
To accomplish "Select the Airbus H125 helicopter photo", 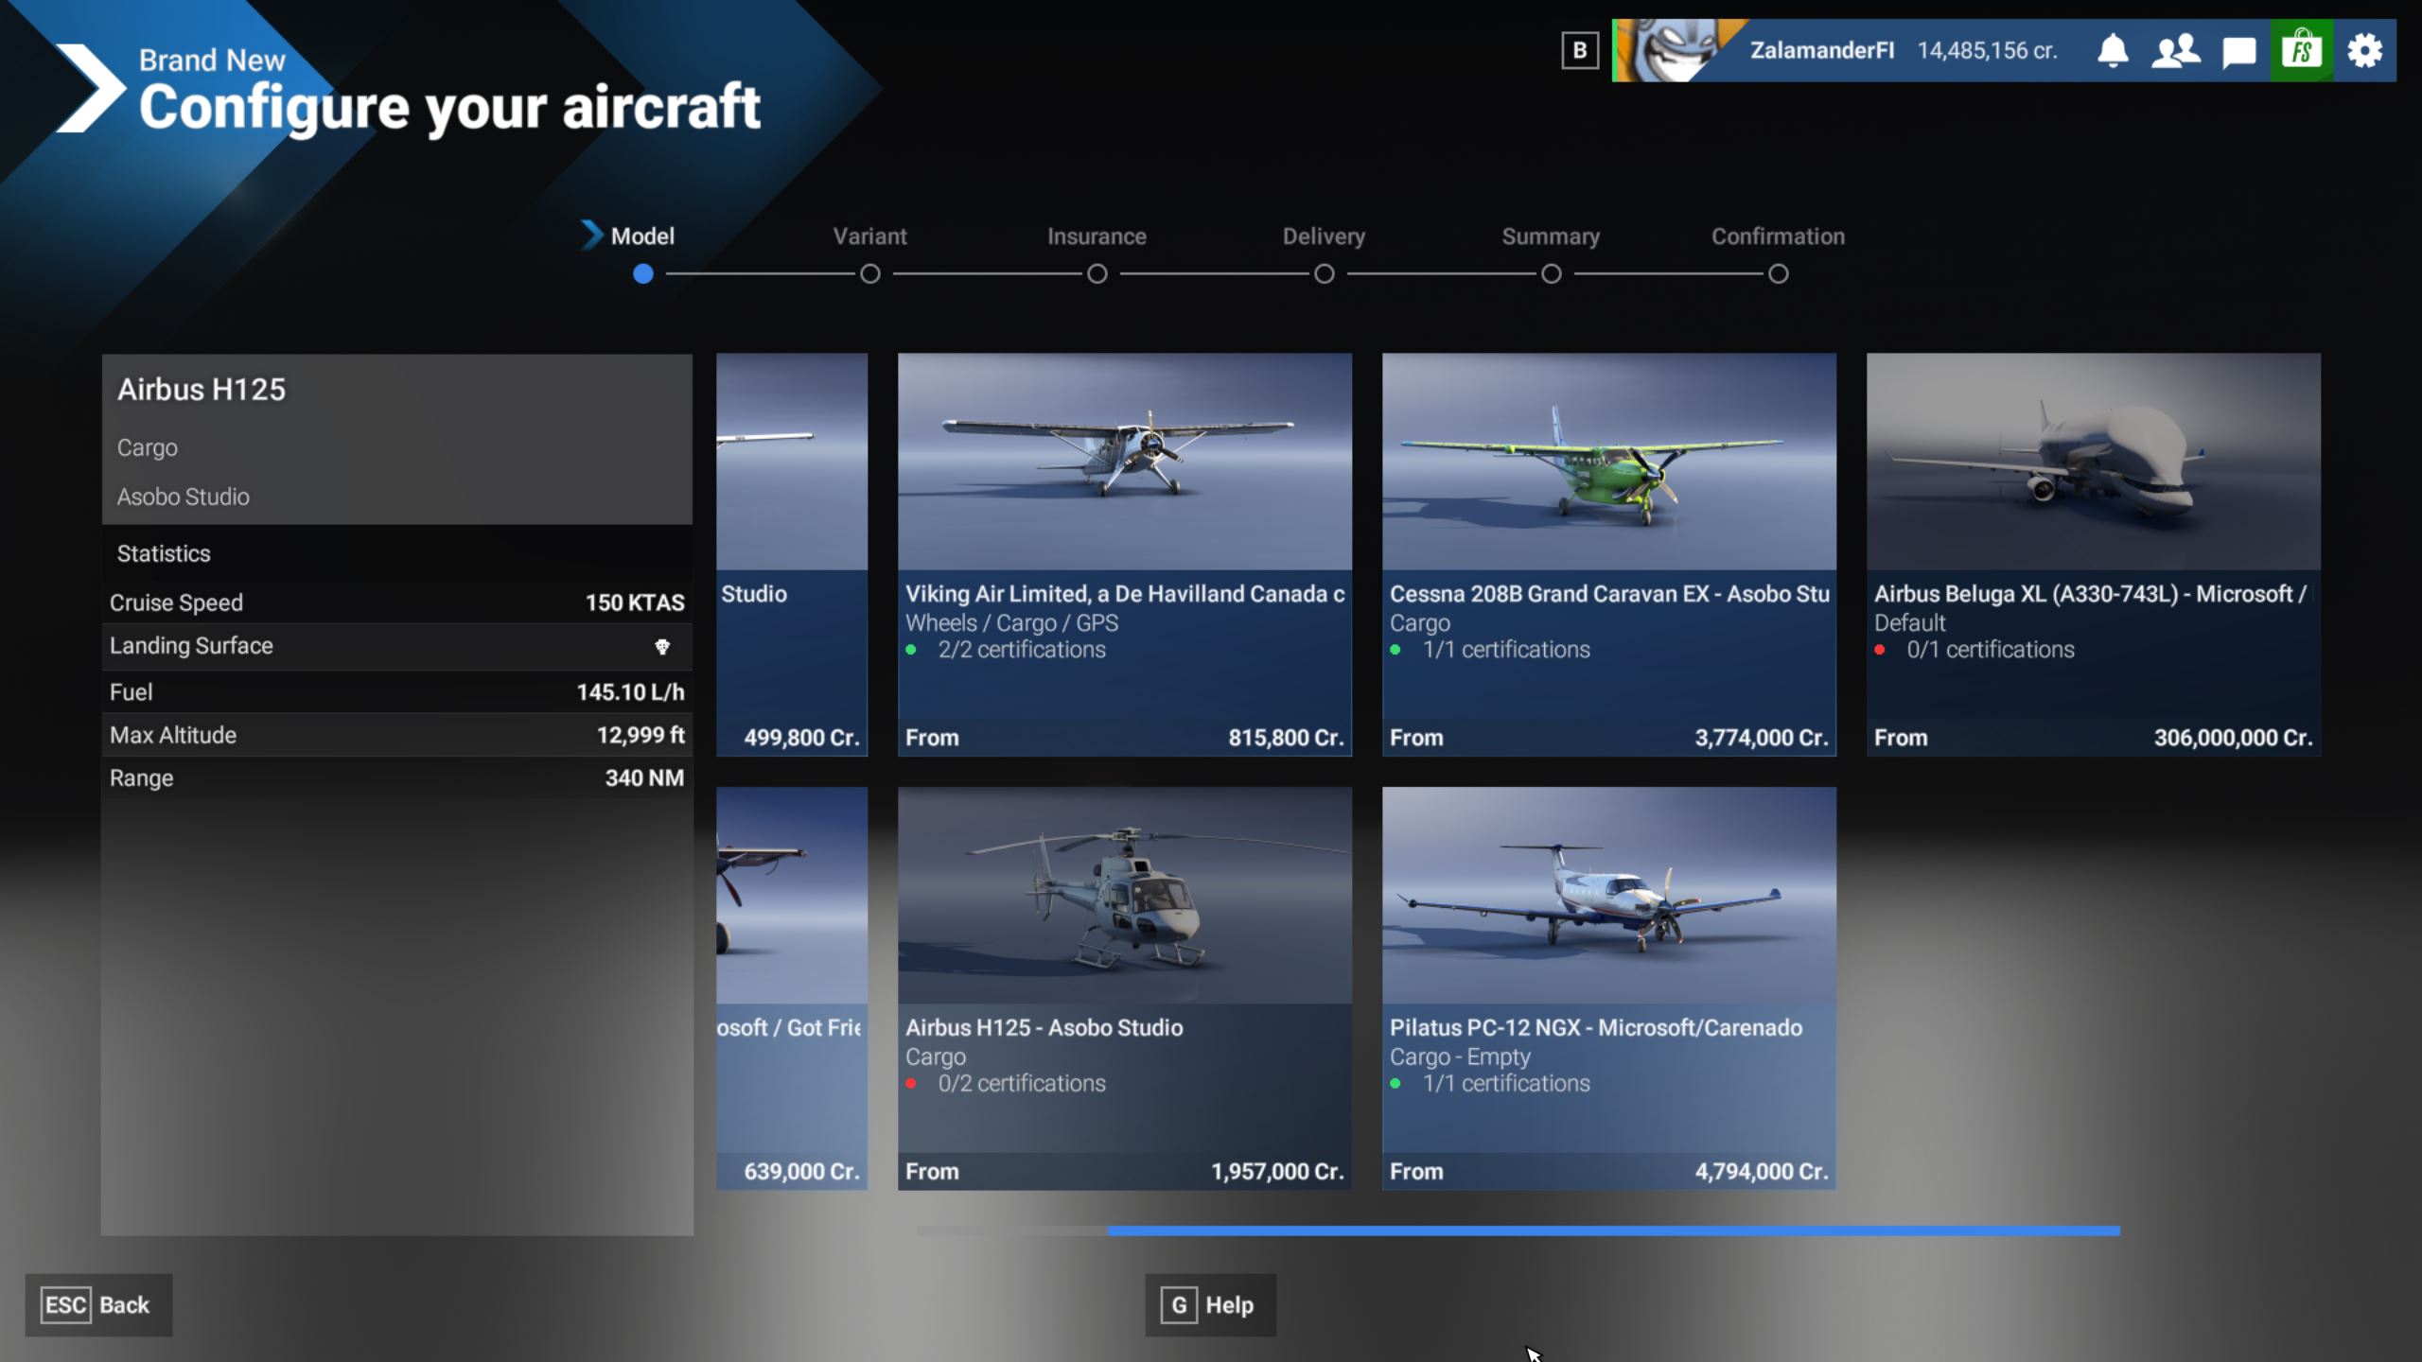I will [1125, 896].
